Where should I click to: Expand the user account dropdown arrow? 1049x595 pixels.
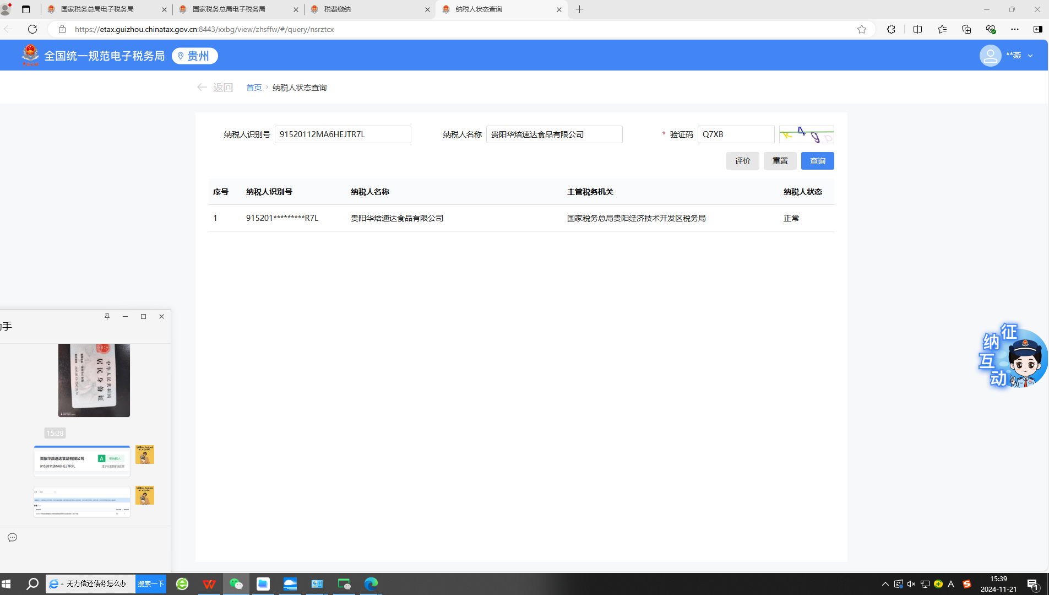pyautogui.click(x=1030, y=56)
